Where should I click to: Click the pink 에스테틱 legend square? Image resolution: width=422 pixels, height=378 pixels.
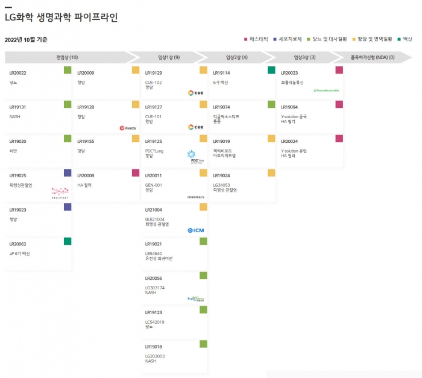click(x=245, y=39)
